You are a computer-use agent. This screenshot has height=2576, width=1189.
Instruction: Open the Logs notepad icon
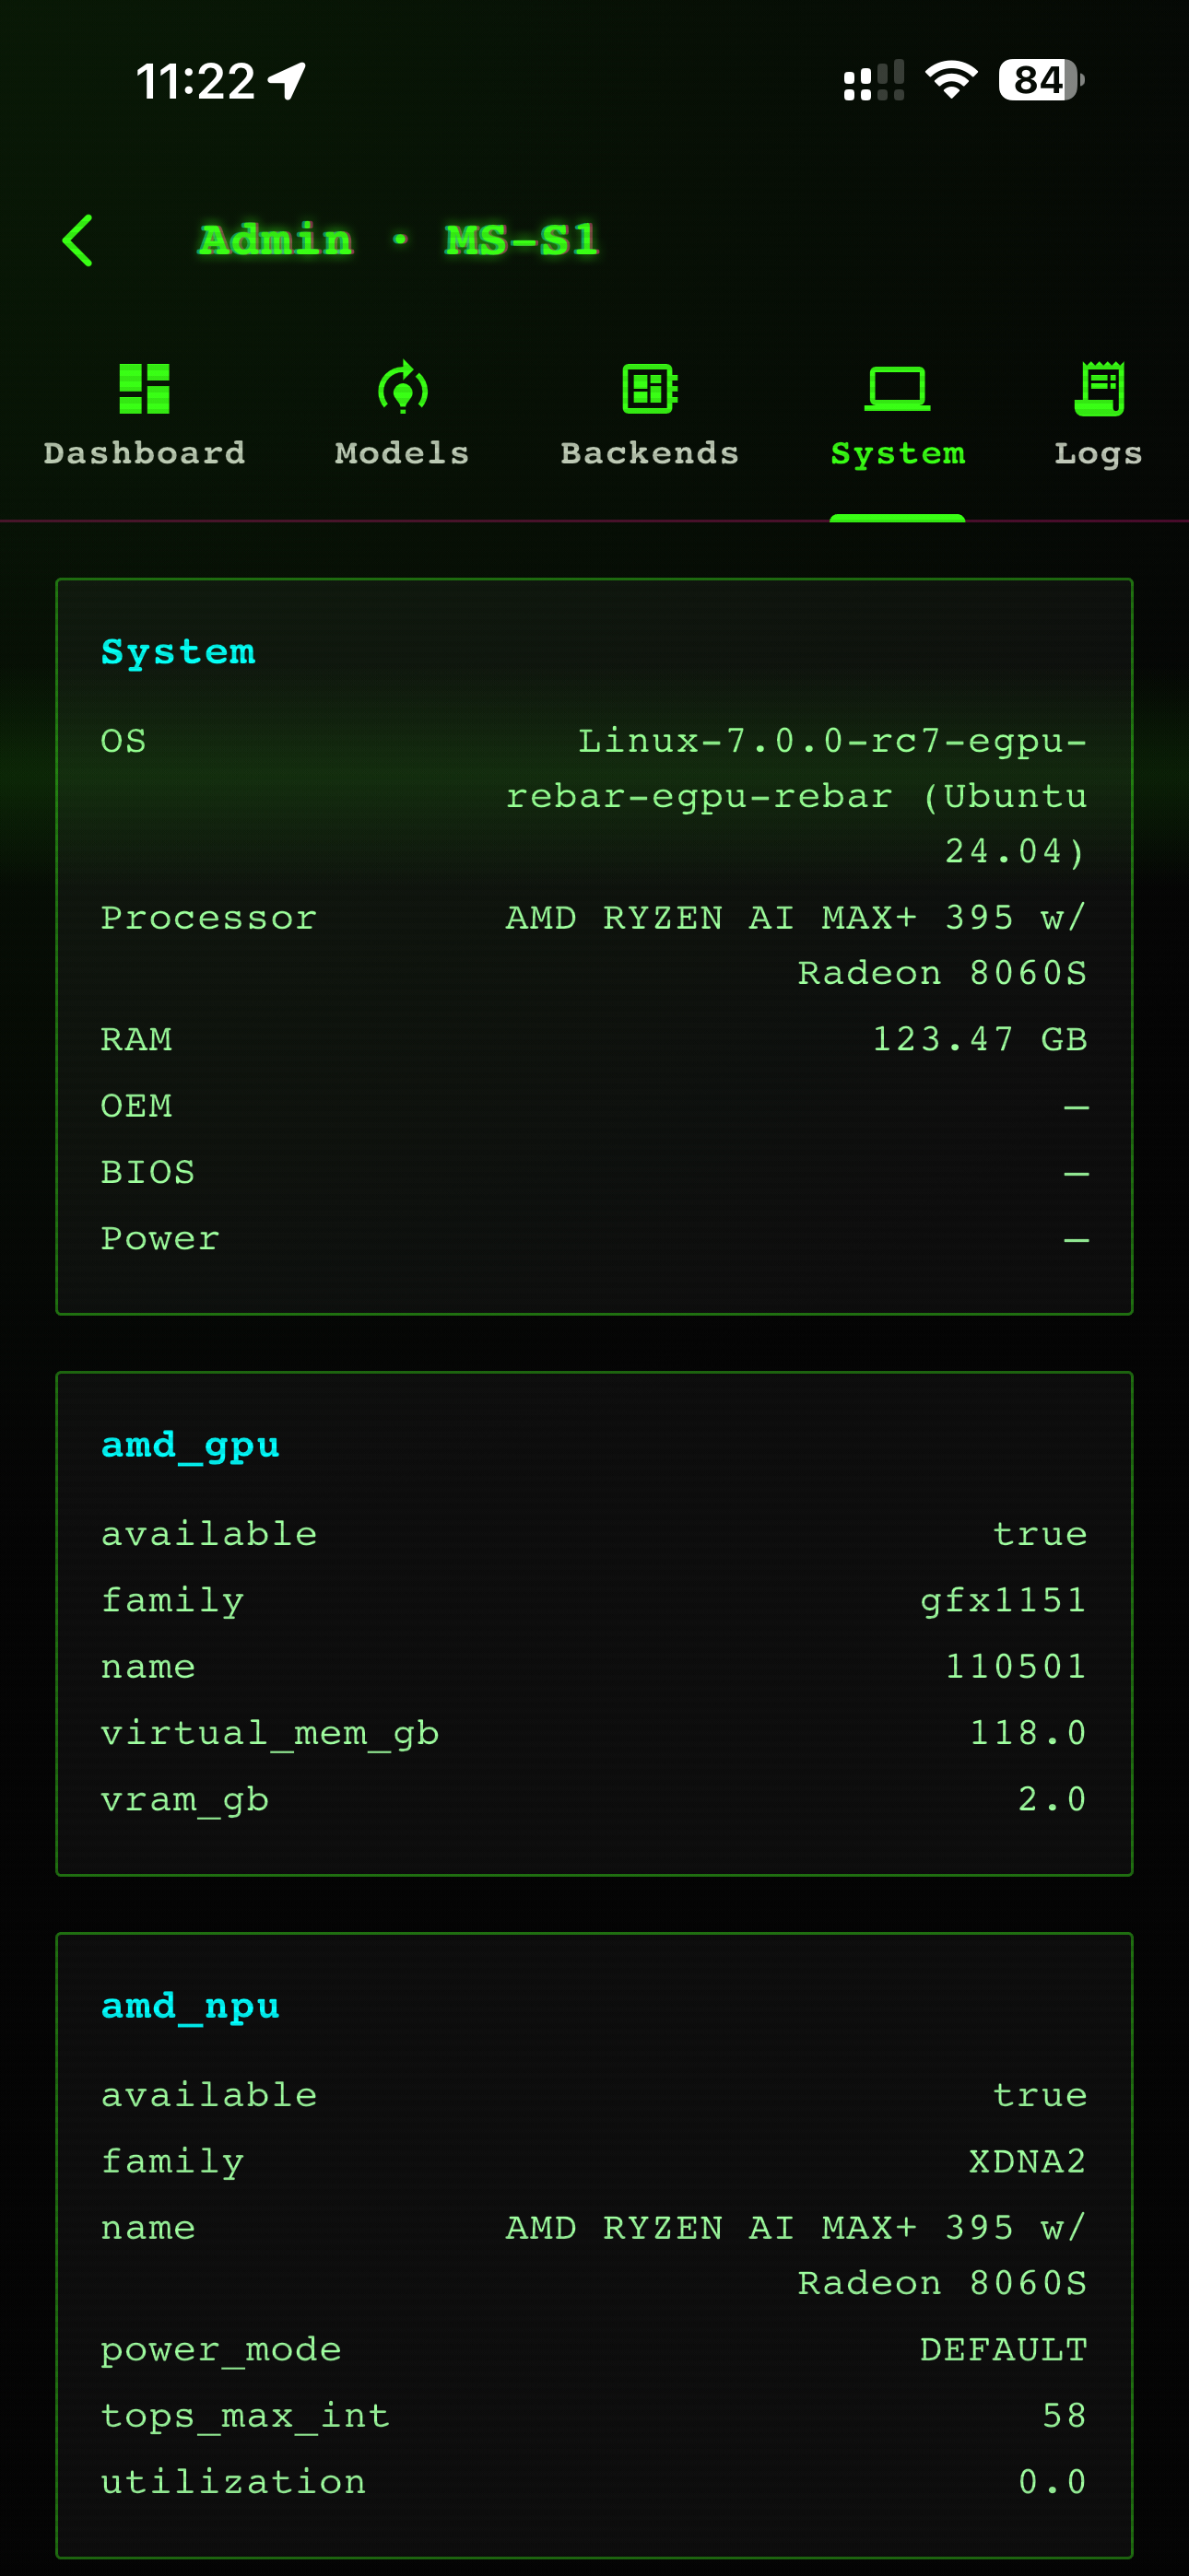click(1099, 388)
